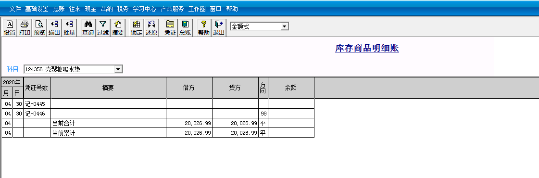Image resolution: width=539 pixels, height=178 pixels.
Task: Open the 摘要 summary tool
Action: 118,28
